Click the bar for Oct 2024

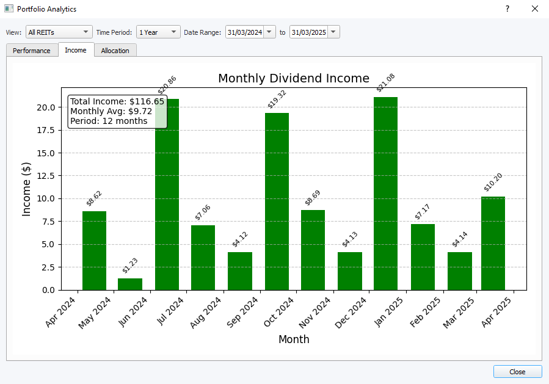277,201
